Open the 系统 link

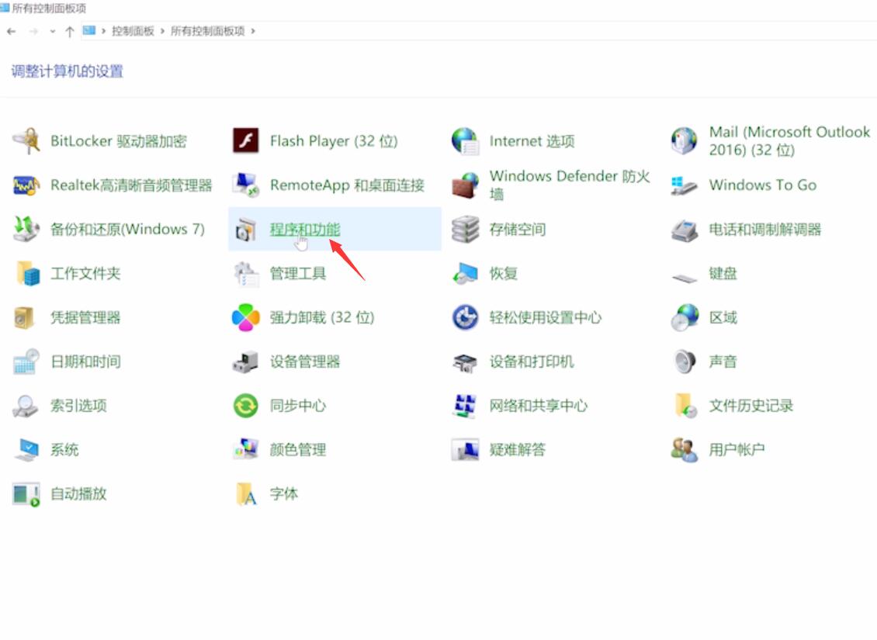64,450
